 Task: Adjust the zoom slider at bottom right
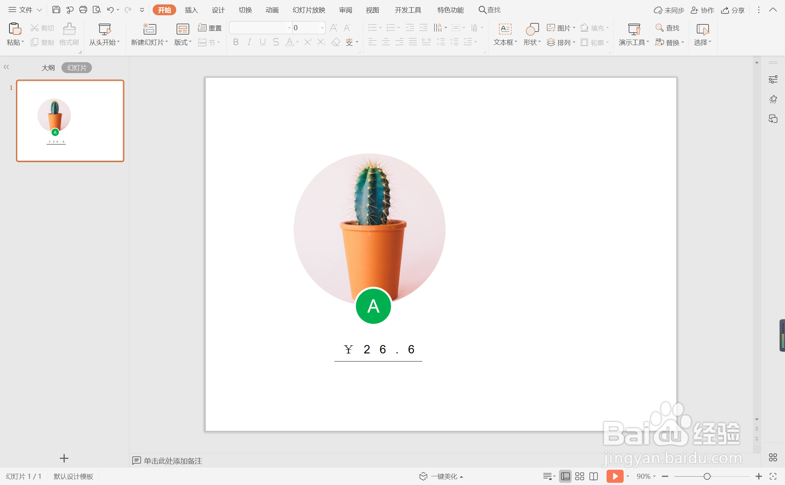[x=706, y=476]
